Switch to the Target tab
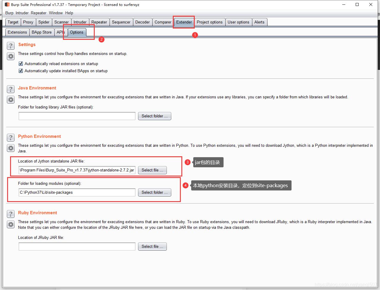 [13, 22]
